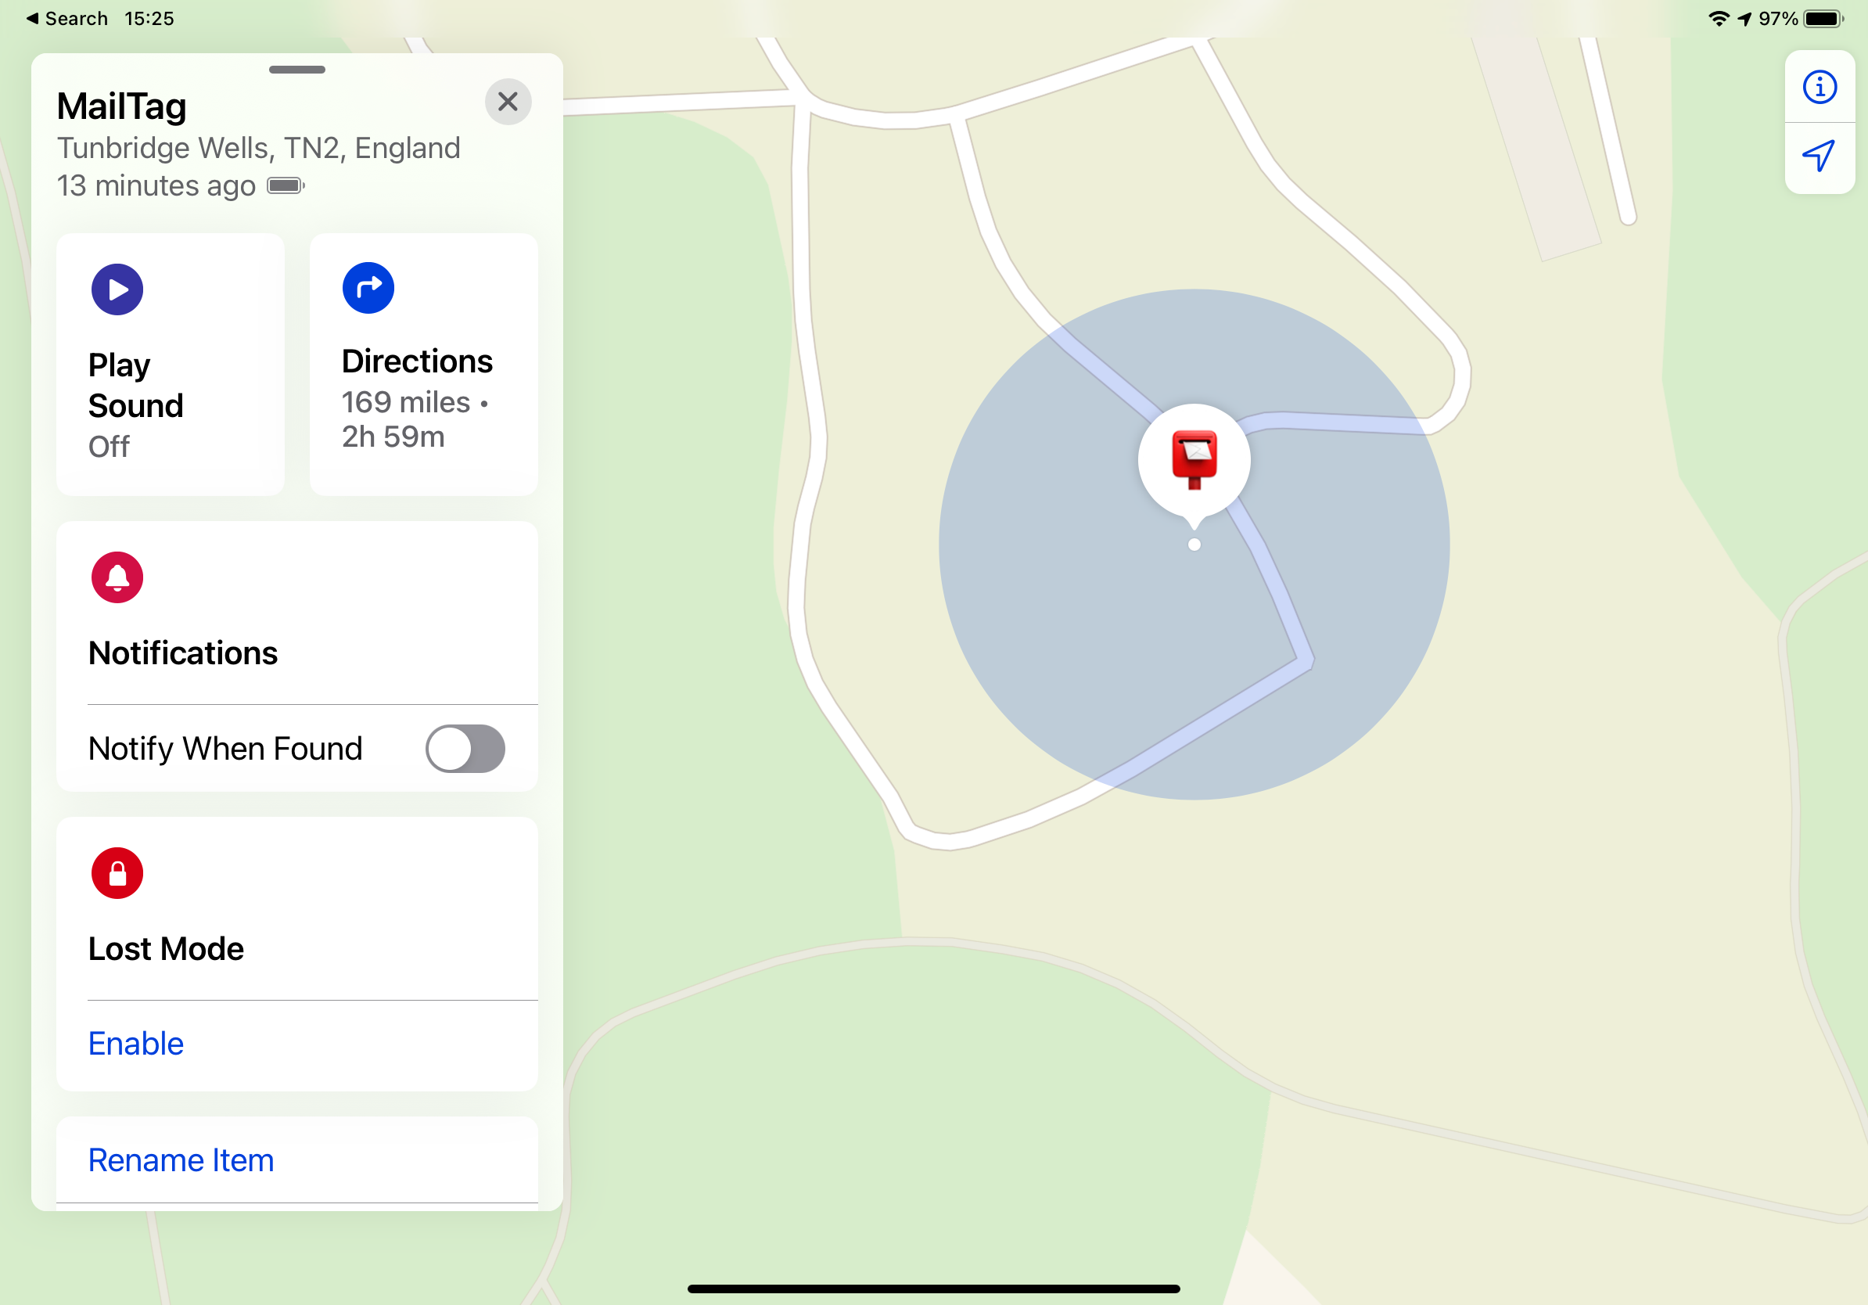Tap the Notifications bell icon
This screenshot has width=1868, height=1305.
(117, 575)
